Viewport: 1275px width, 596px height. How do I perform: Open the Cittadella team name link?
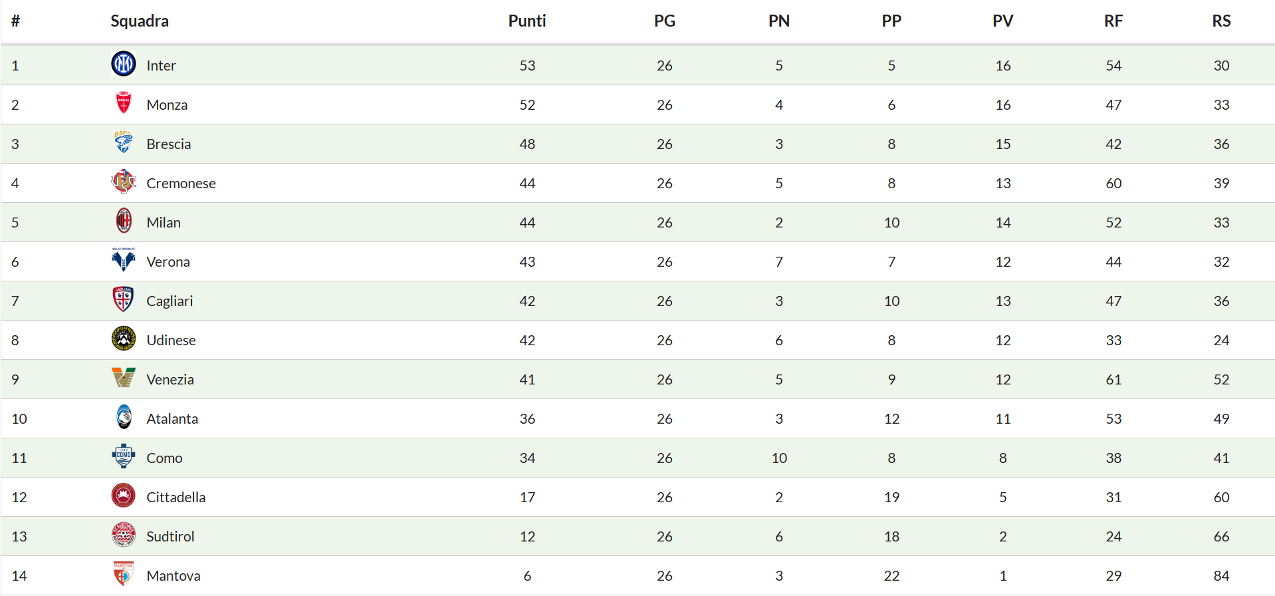click(176, 498)
